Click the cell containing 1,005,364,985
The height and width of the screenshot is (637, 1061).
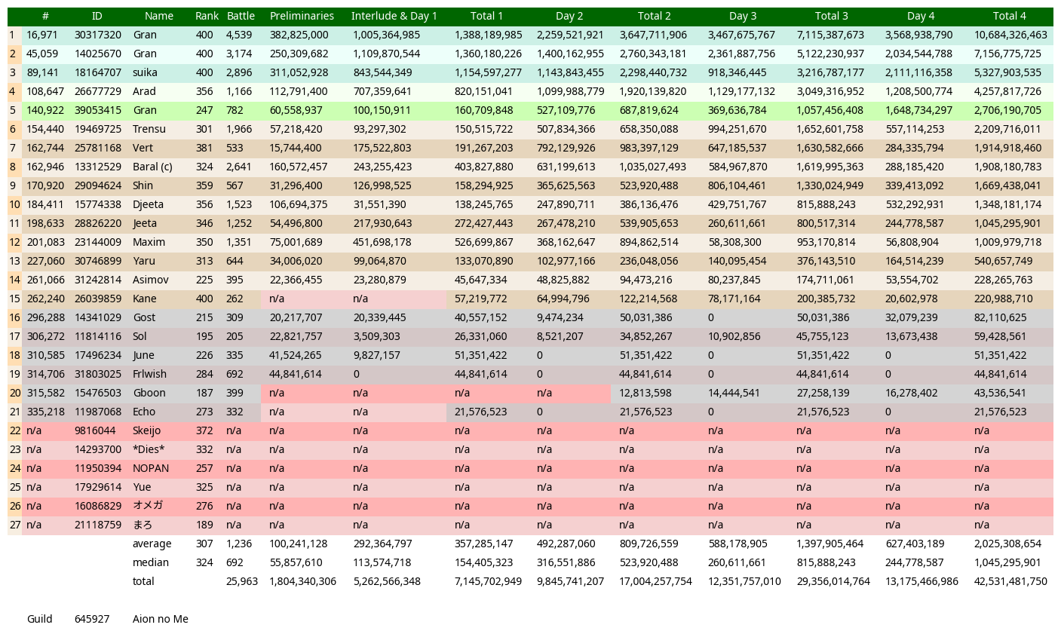[387, 35]
